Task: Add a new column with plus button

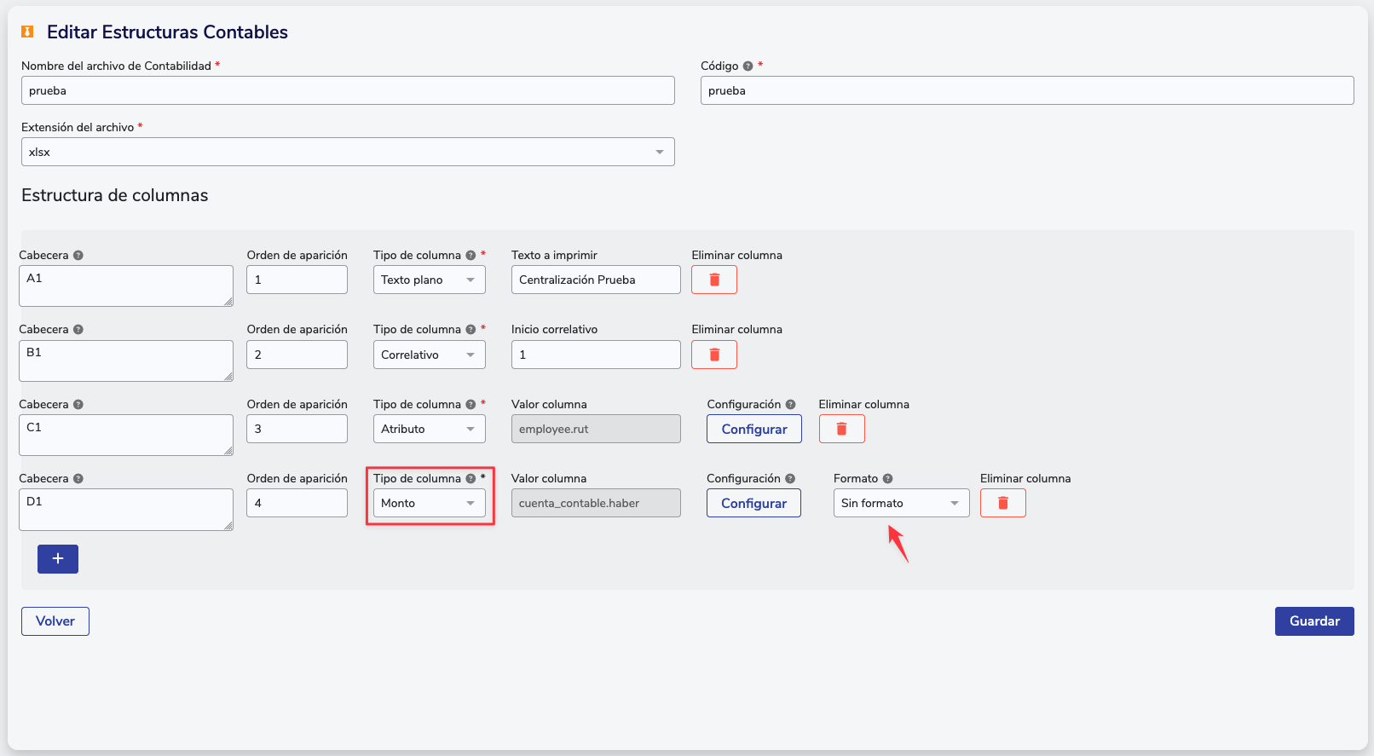Action: (x=58, y=558)
